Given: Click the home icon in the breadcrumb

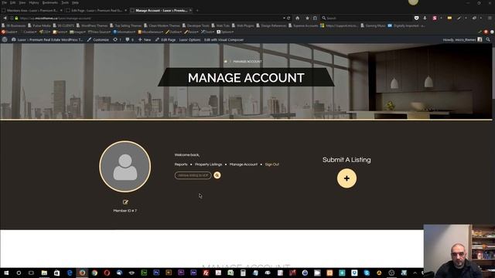Looking at the screenshot, I should (x=225, y=62).
